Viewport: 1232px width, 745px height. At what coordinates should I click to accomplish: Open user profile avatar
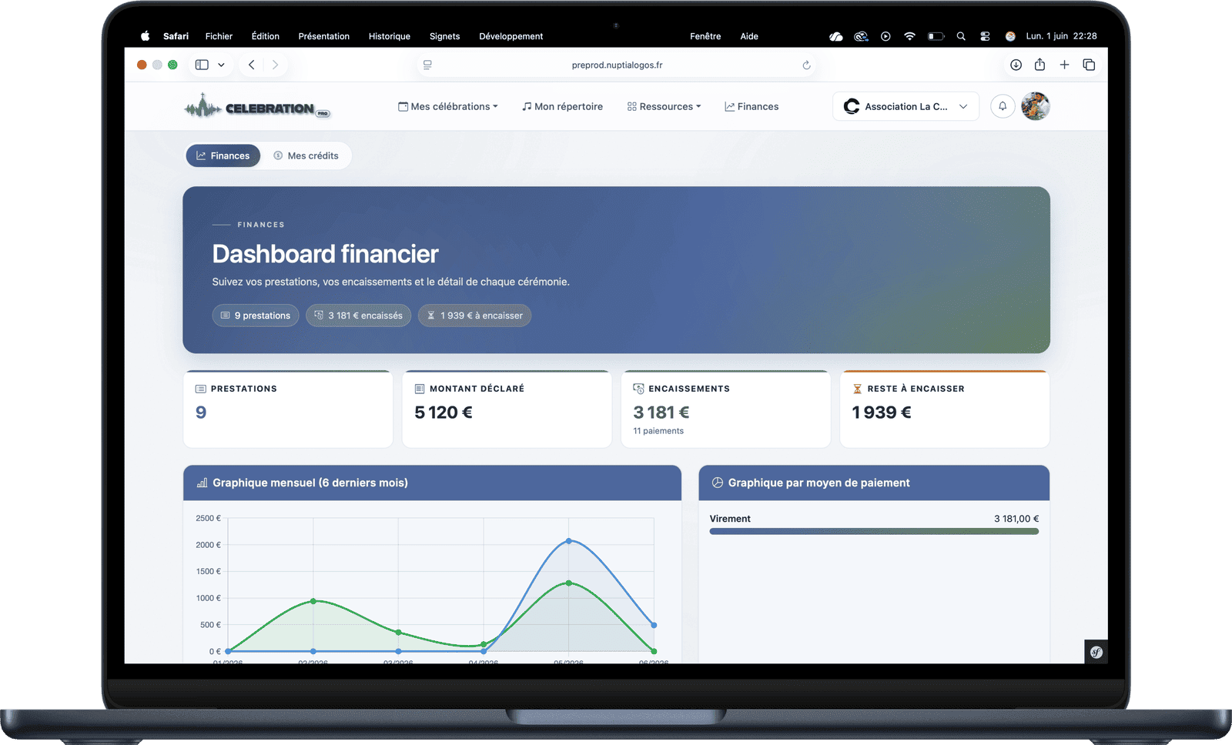tap(1036, 106)
